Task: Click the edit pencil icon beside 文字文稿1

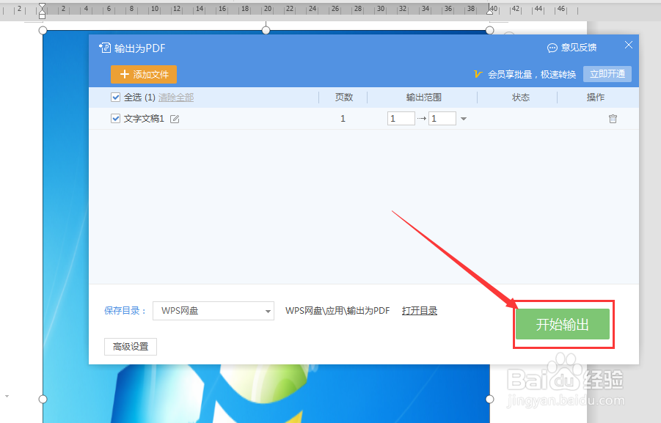Action: click(175, 118)
